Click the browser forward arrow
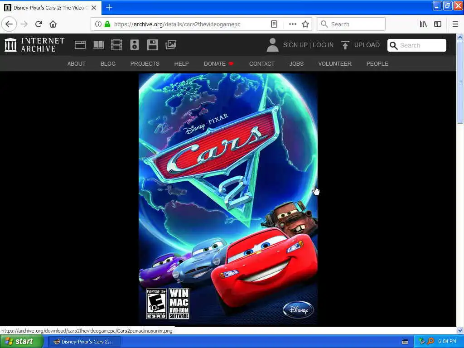Image resolution: width=464 pixels, height=348 pixels. click(x=24, y=24)
